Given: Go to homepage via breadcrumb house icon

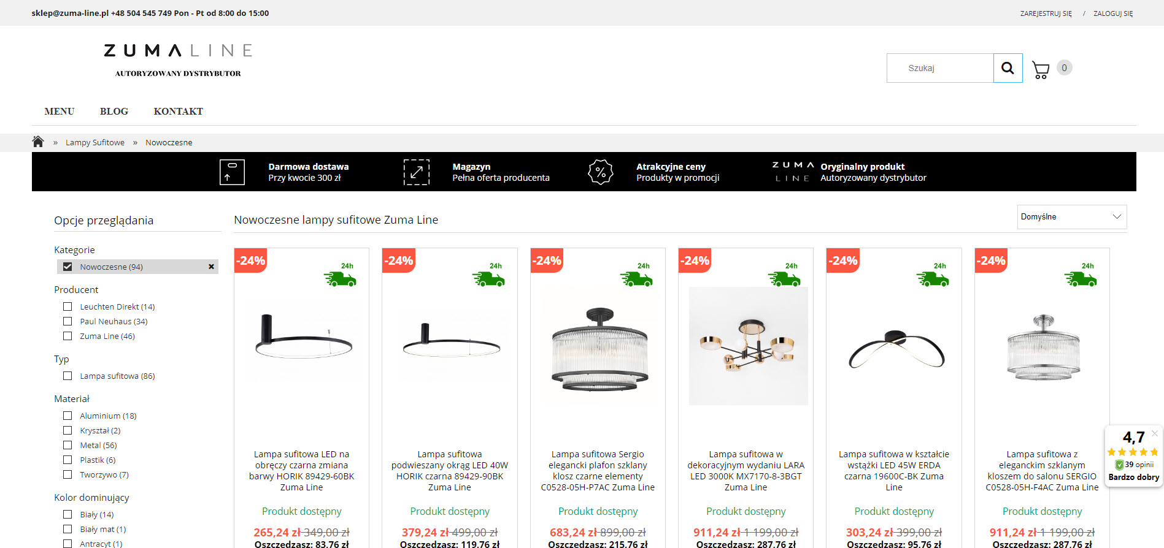Looking at the screenshot, I should (x=38, y=142).
